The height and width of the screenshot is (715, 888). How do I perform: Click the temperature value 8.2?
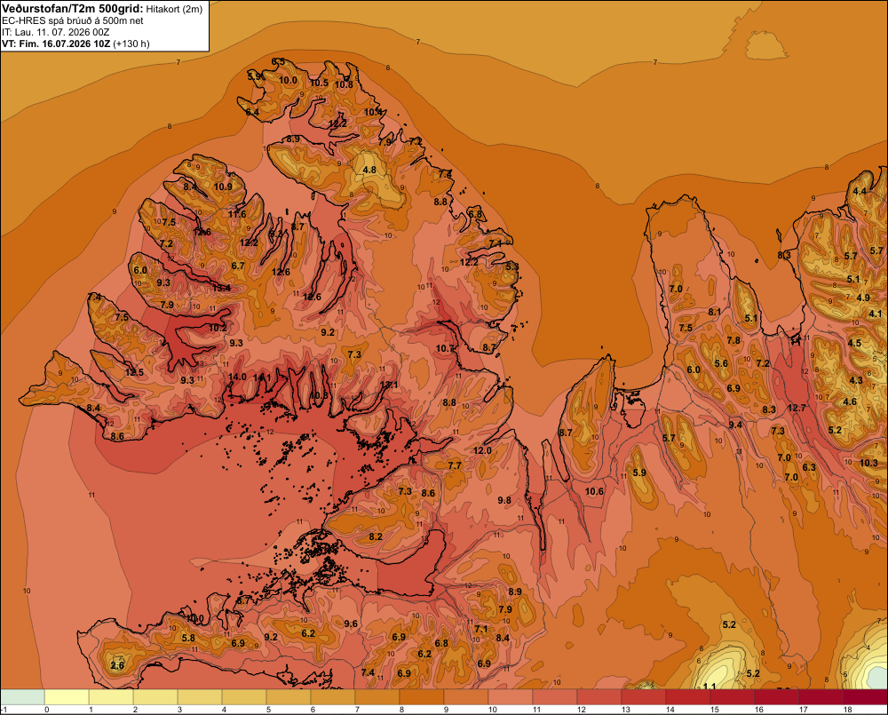click(376, 536)
